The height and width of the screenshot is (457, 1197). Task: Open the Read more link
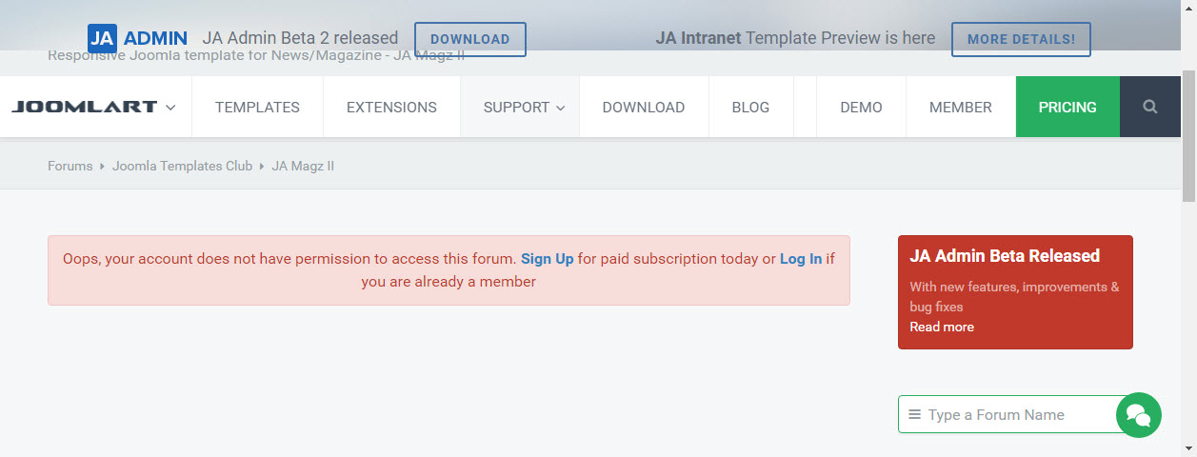pos(941,327)
